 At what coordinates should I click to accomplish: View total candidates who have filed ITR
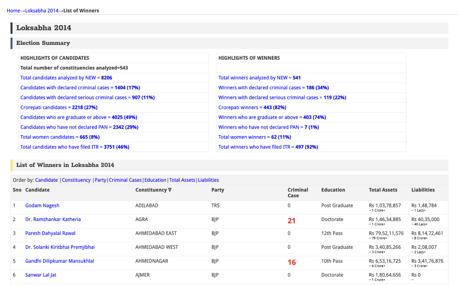(x=75, y=147)
